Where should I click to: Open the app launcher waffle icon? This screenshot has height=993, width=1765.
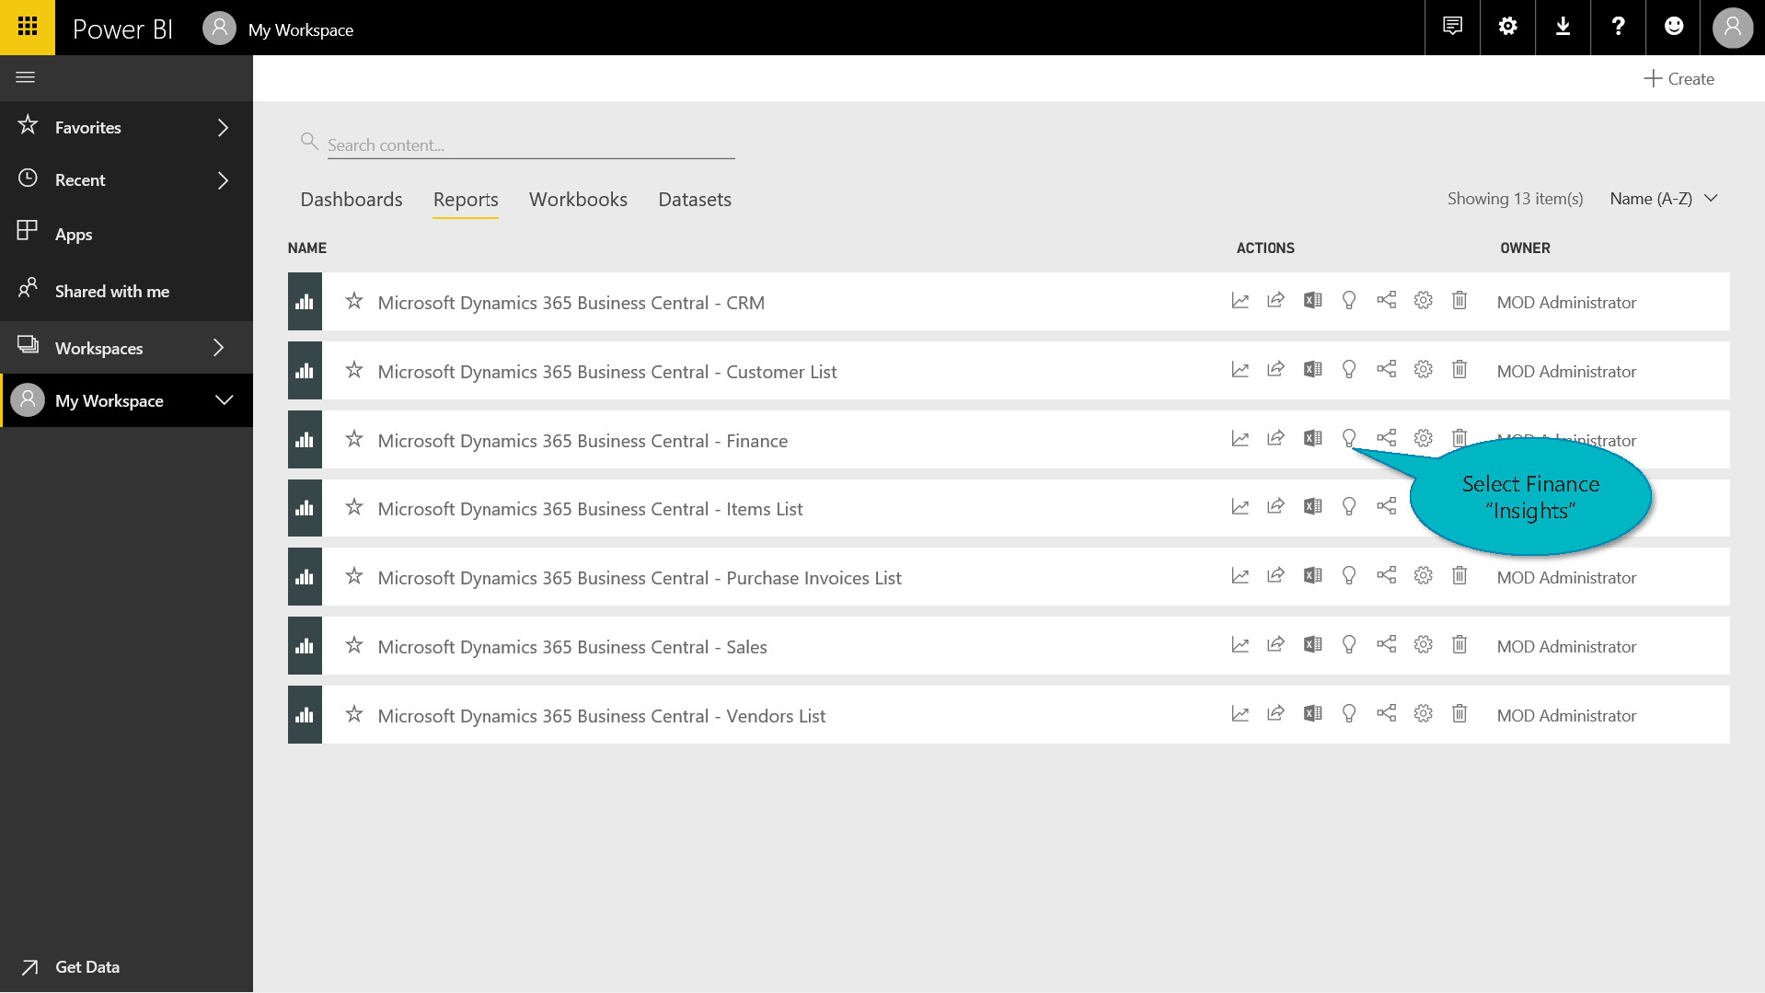click(x=28, y=28)
